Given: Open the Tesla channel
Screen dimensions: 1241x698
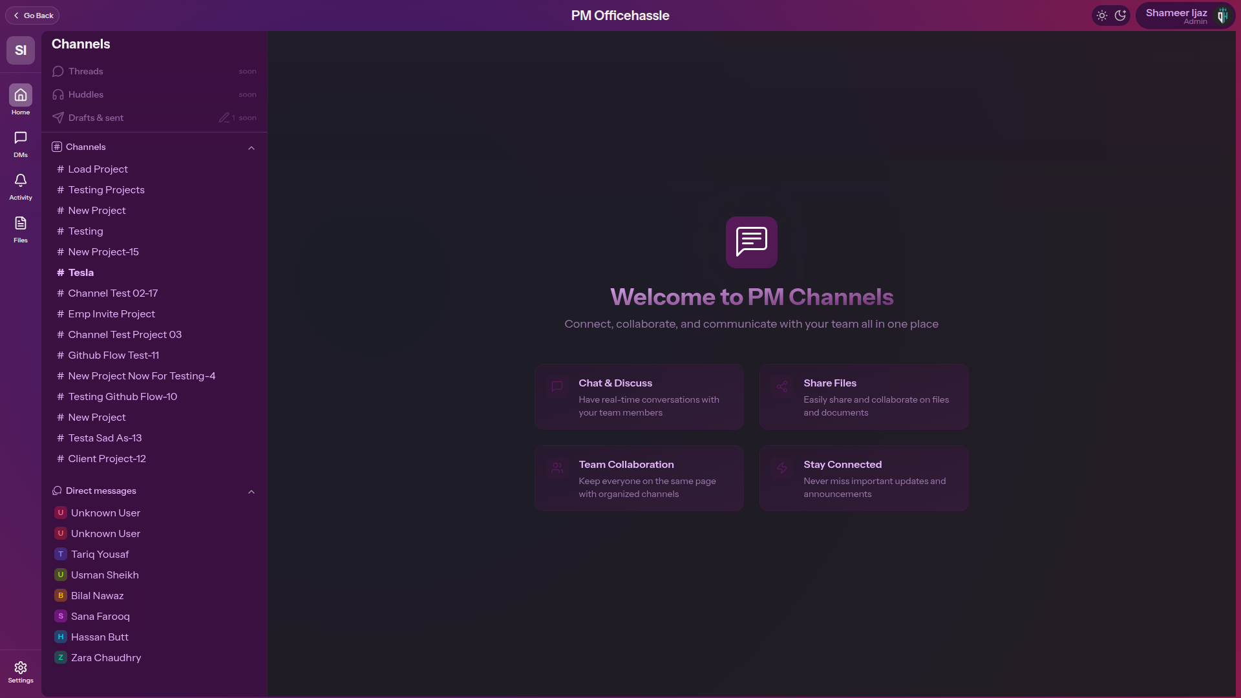Looking at the screenshot, I should click(x=154, y=273).
